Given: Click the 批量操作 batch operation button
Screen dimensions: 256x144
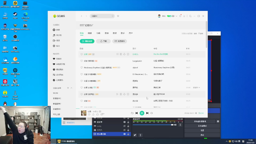Looking at the screenshot, I should (x=120, y=41).
